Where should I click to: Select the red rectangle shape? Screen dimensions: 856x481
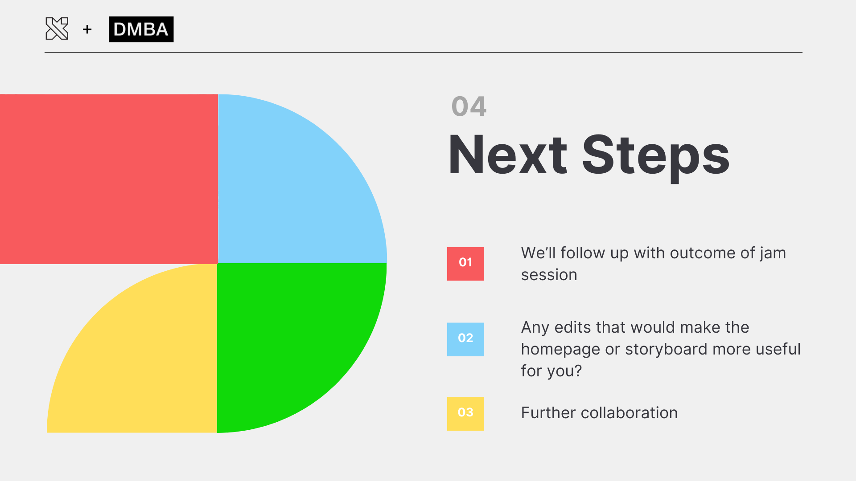click(109, 179)
